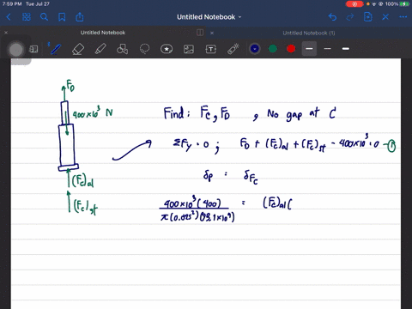412x309 pixels.
Task: Close the Untitled Notebook tab
Action: [6, 33]
